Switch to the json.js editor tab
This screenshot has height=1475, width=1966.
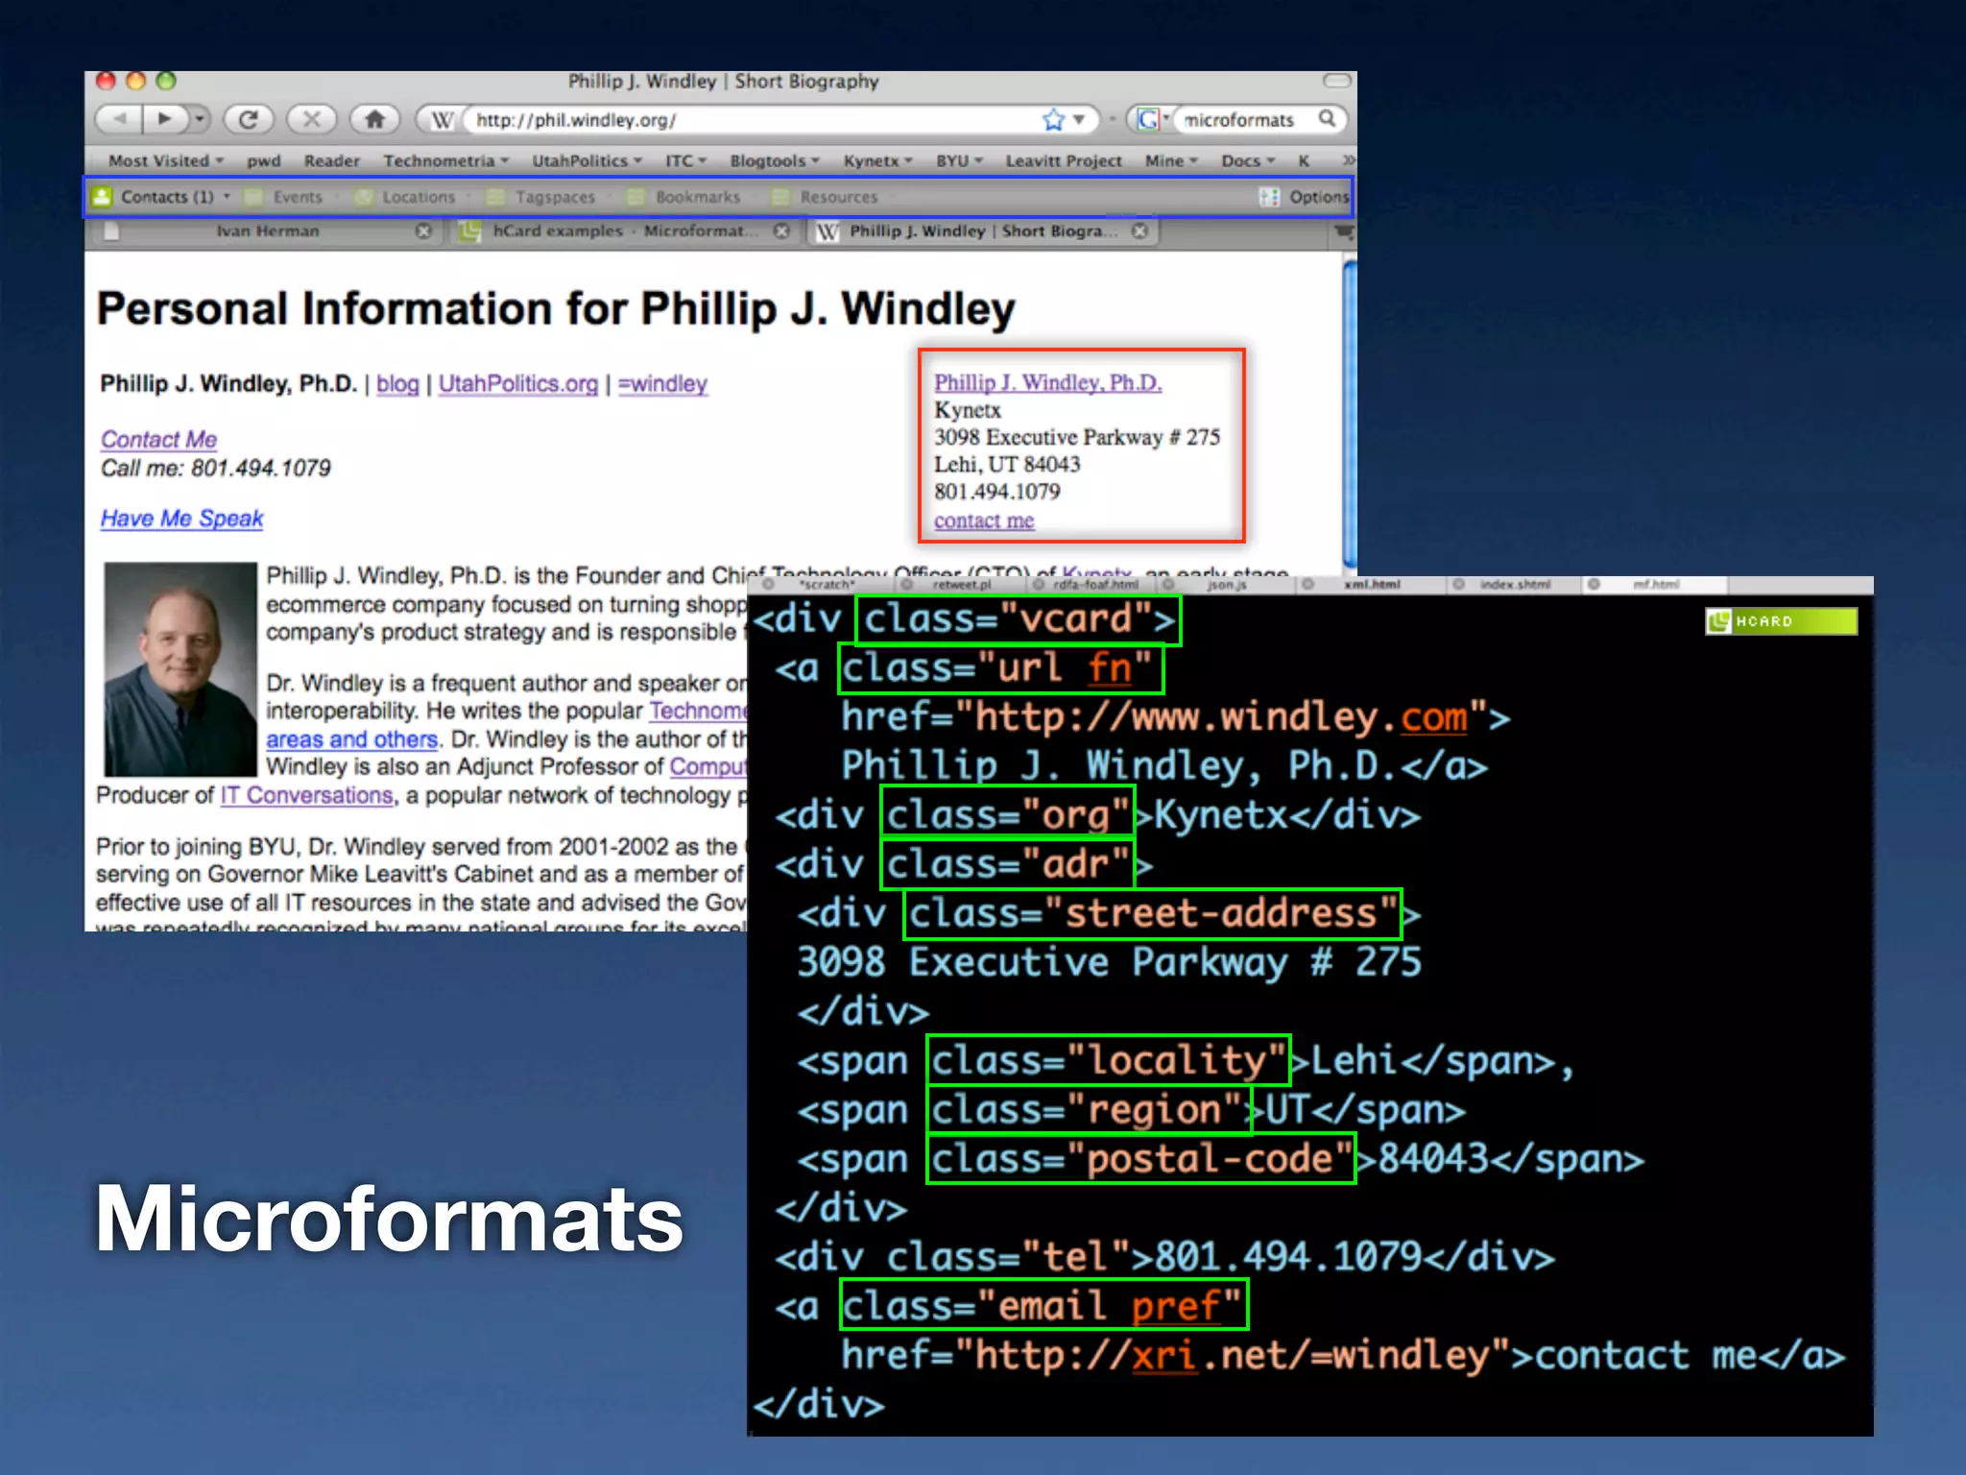click(1228, 584)
